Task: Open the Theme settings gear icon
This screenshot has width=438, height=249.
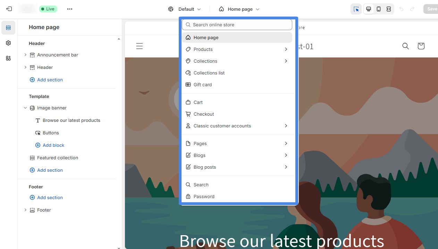Action: pyautogui.click(x=8, y=43)
